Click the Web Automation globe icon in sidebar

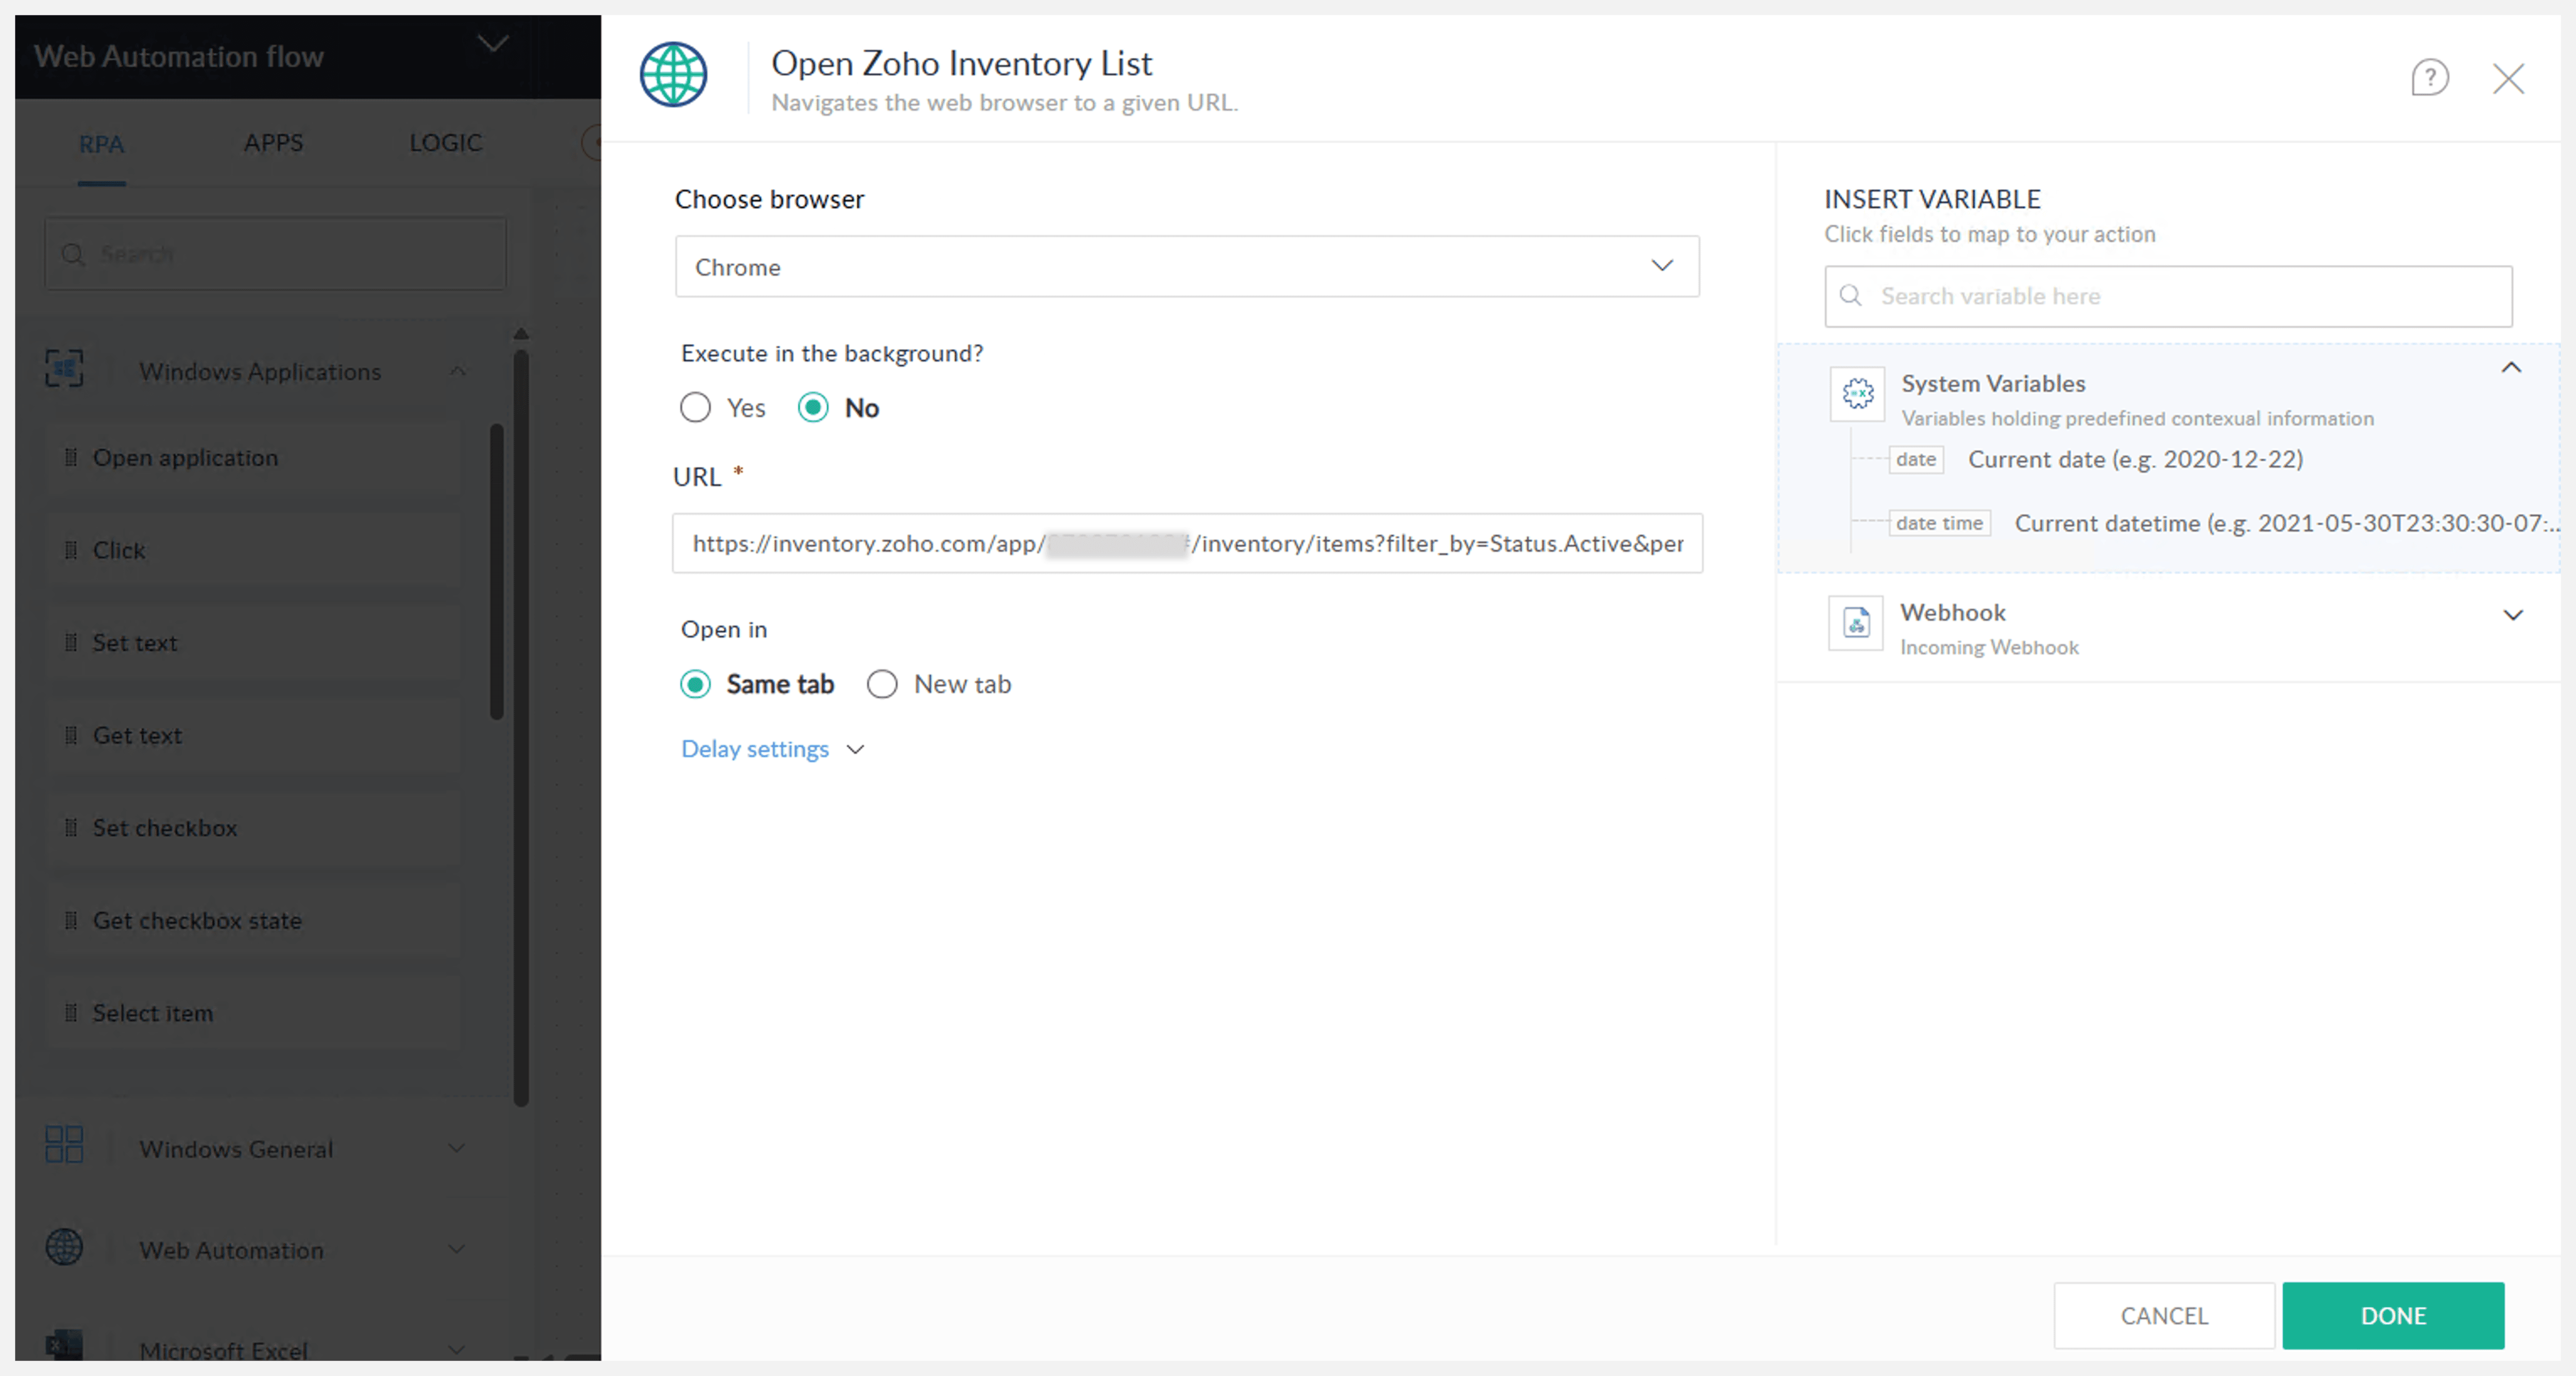[x=65, y=1247]
